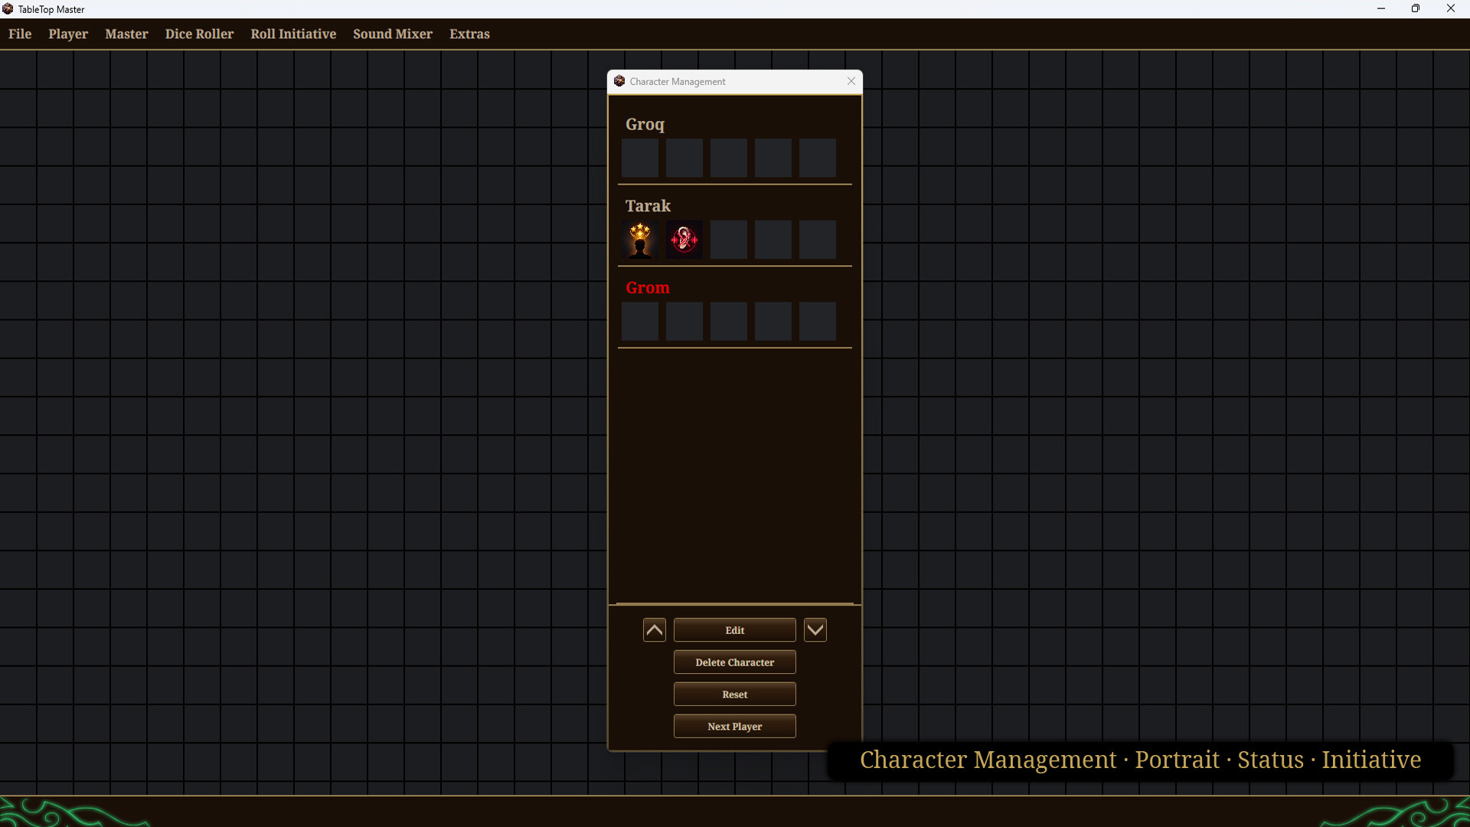
Task: Click the dice icon in the Character Management title bar
Action: pos(619,81)
